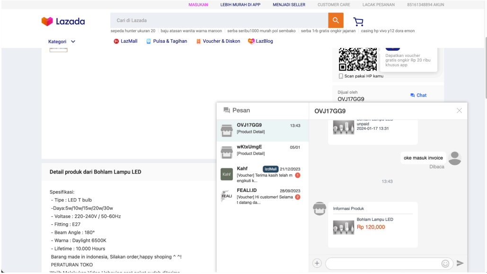Click the unpaid order bulb thumbnail
Image resolution: width=487 pixels, height=274 pixels.
point(344,127)
